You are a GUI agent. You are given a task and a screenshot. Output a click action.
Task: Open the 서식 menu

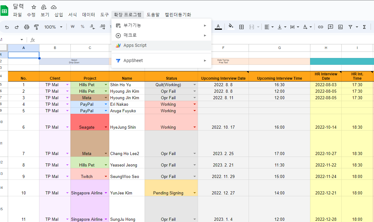pos(73,15)
